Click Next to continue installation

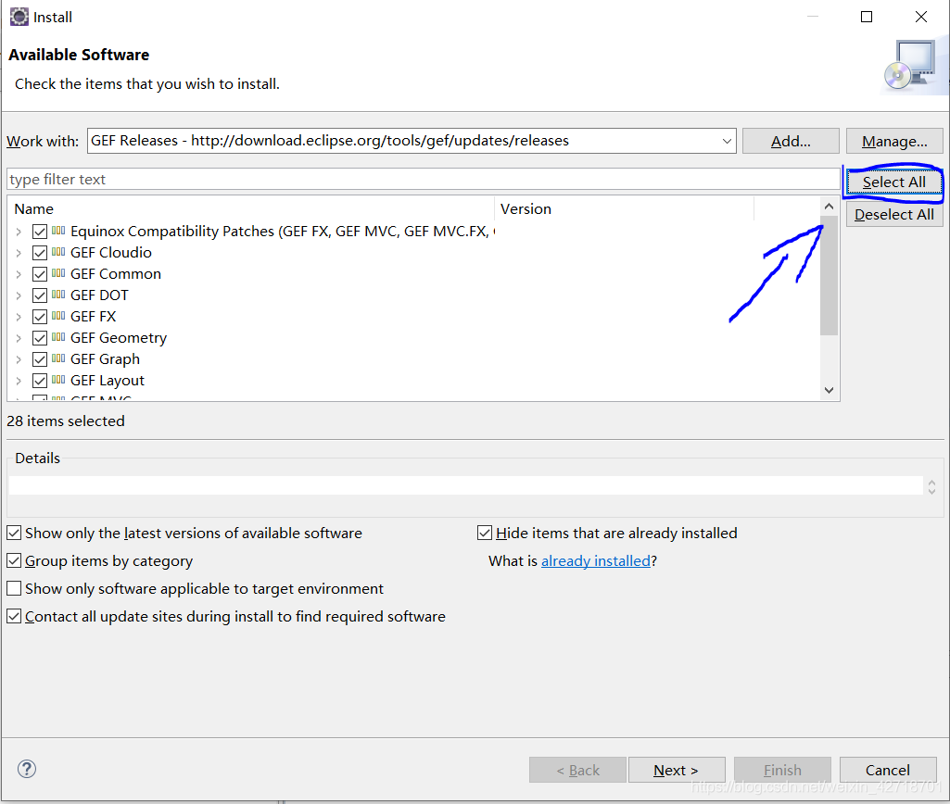point(677,770)
